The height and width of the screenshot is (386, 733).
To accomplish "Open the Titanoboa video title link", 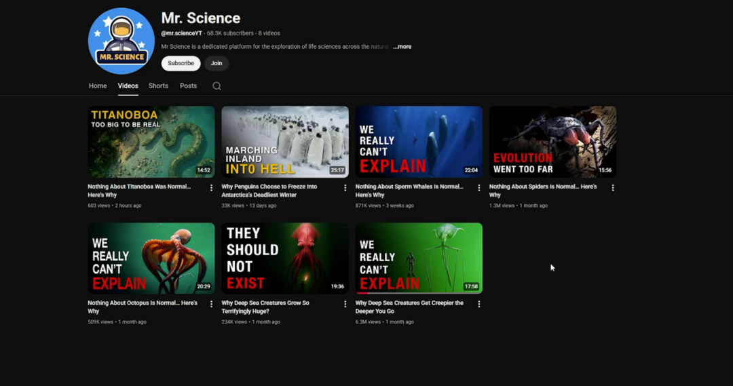I will (139, 187).
